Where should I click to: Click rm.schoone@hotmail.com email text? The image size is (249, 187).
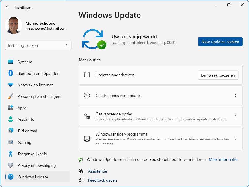46,28
